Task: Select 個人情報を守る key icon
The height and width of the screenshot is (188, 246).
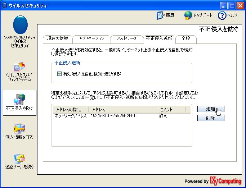Action: [x=19, y=129]
